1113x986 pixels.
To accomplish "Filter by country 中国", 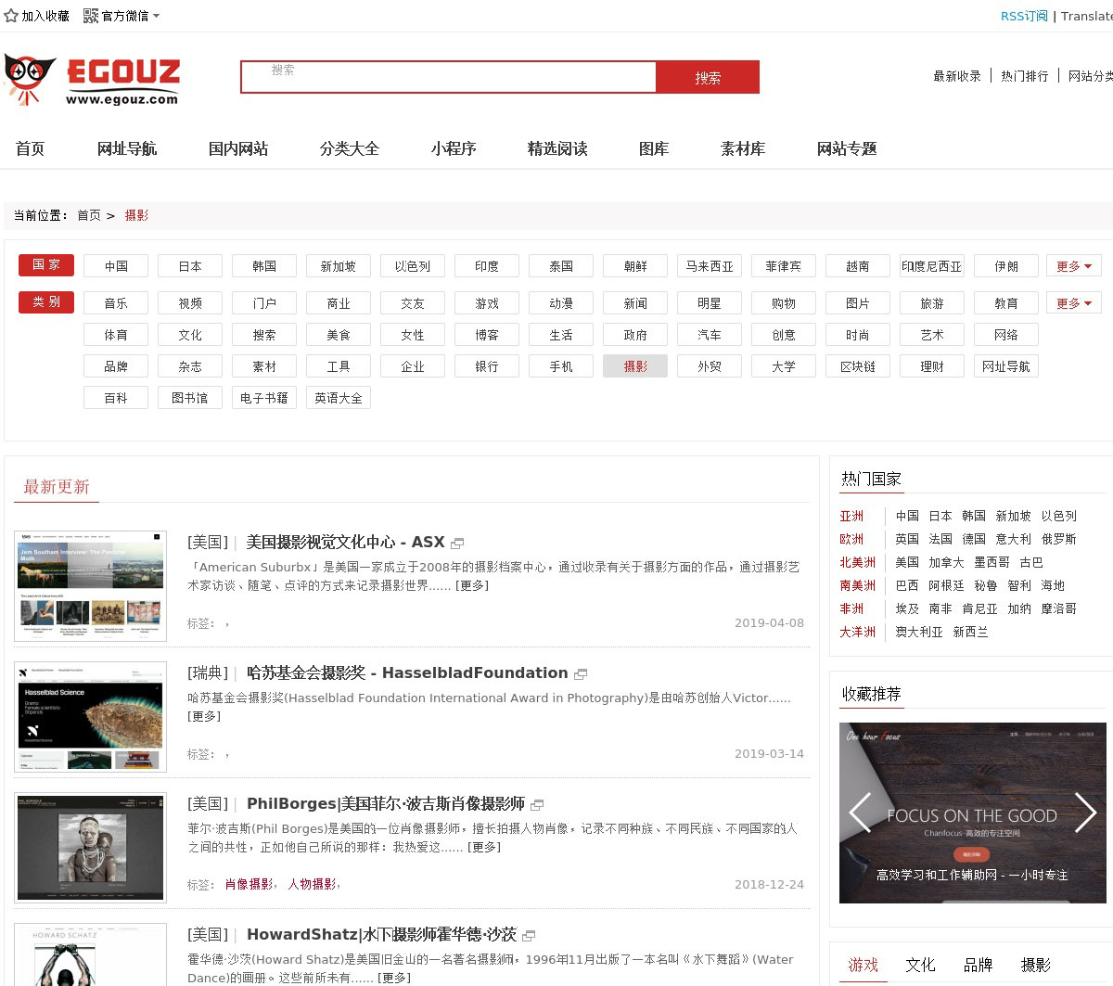I will tap(116, 266).
